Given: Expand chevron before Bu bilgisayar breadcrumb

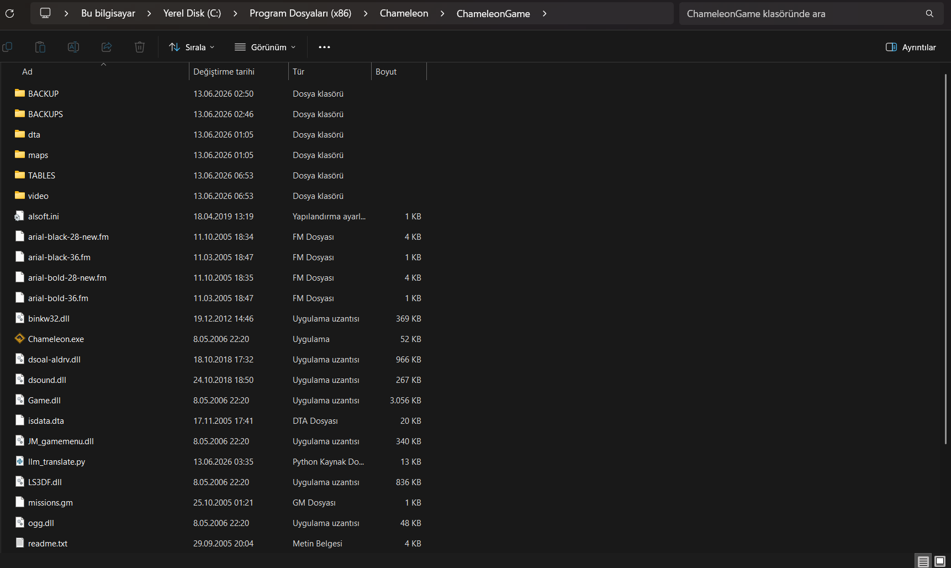Looking at the screenshot, I should point(66,13).
